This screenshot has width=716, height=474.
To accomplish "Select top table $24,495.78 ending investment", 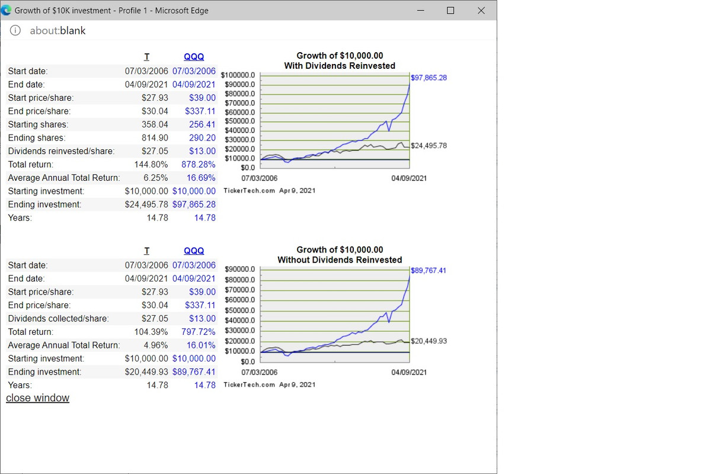I will click(x=146, y=204).
